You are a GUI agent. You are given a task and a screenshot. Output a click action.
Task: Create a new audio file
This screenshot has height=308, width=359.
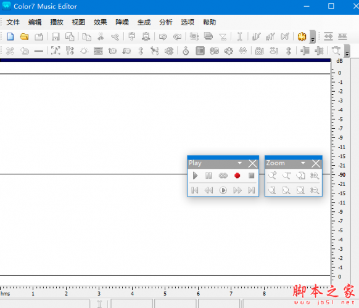pos(10,36)
